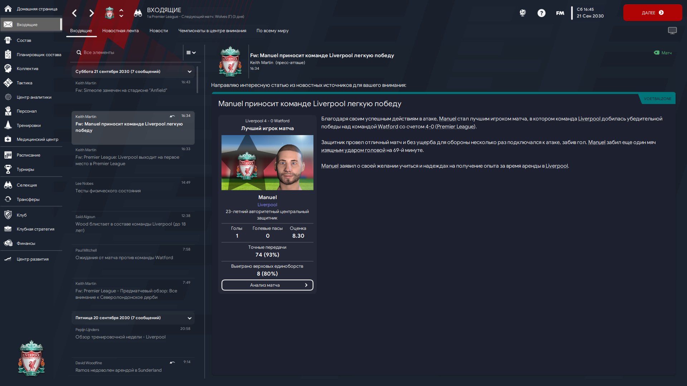Image resolution: width=687 pixels, height=386 pixels.
Task: Click the monitor display icon at top right
Action: pyautogui.click(x=672, y=31)
